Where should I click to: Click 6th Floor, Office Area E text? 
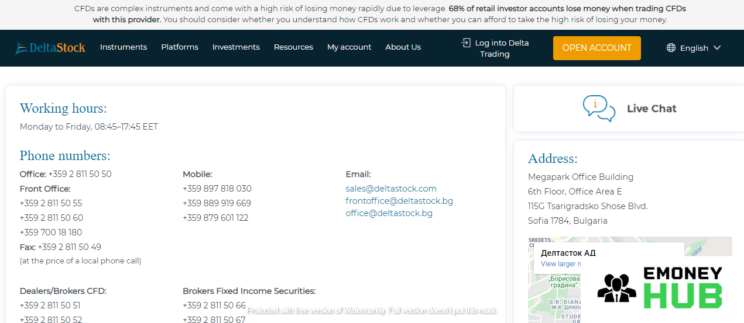click(575, 192)
